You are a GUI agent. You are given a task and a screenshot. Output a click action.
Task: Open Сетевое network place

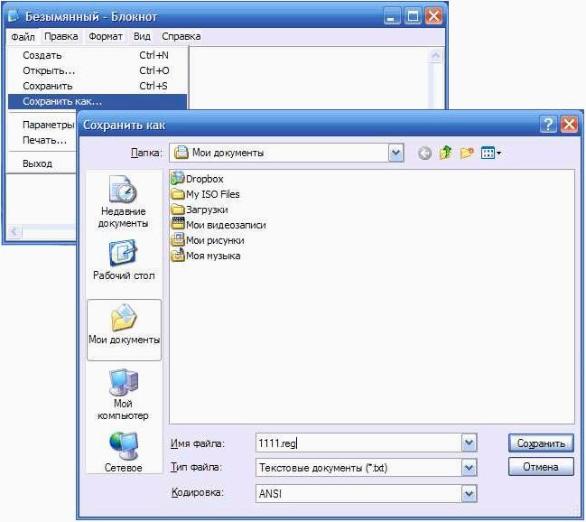[124, 452]
